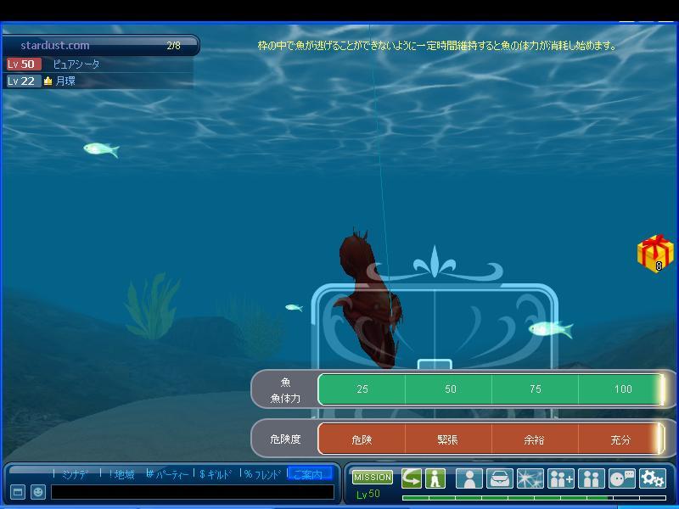
Task: Open the gear settings icon
Action: click(653, 478)
